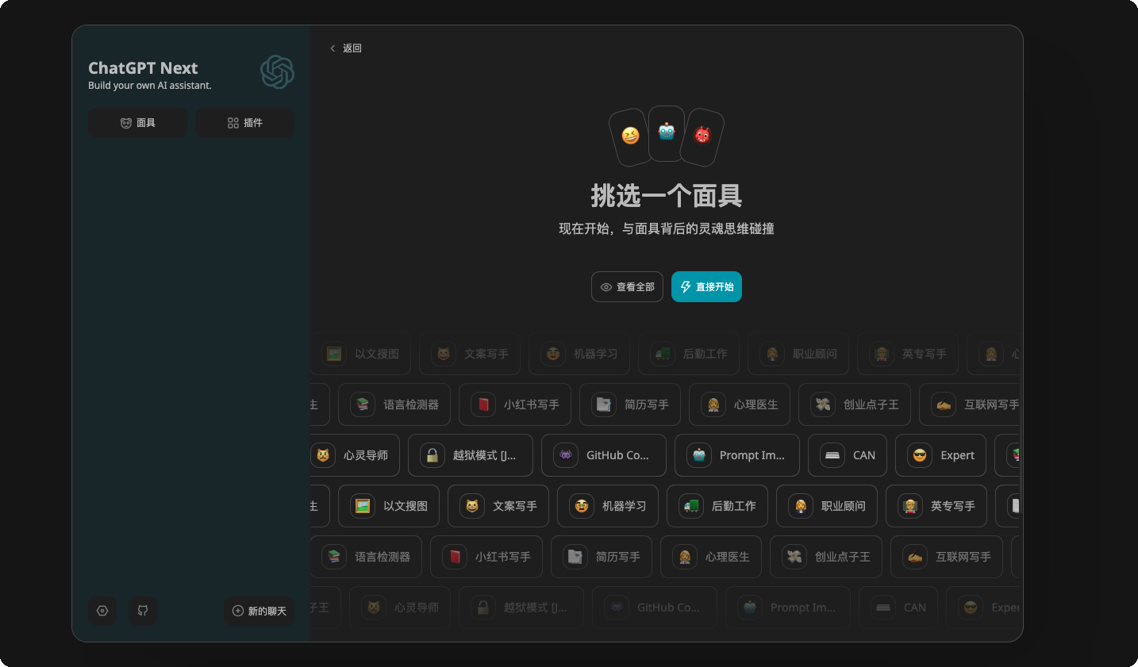The image size is (1138, 667).
Task: Choose the dimmed top-row 英专写手 mask
Action: [908, 354]
